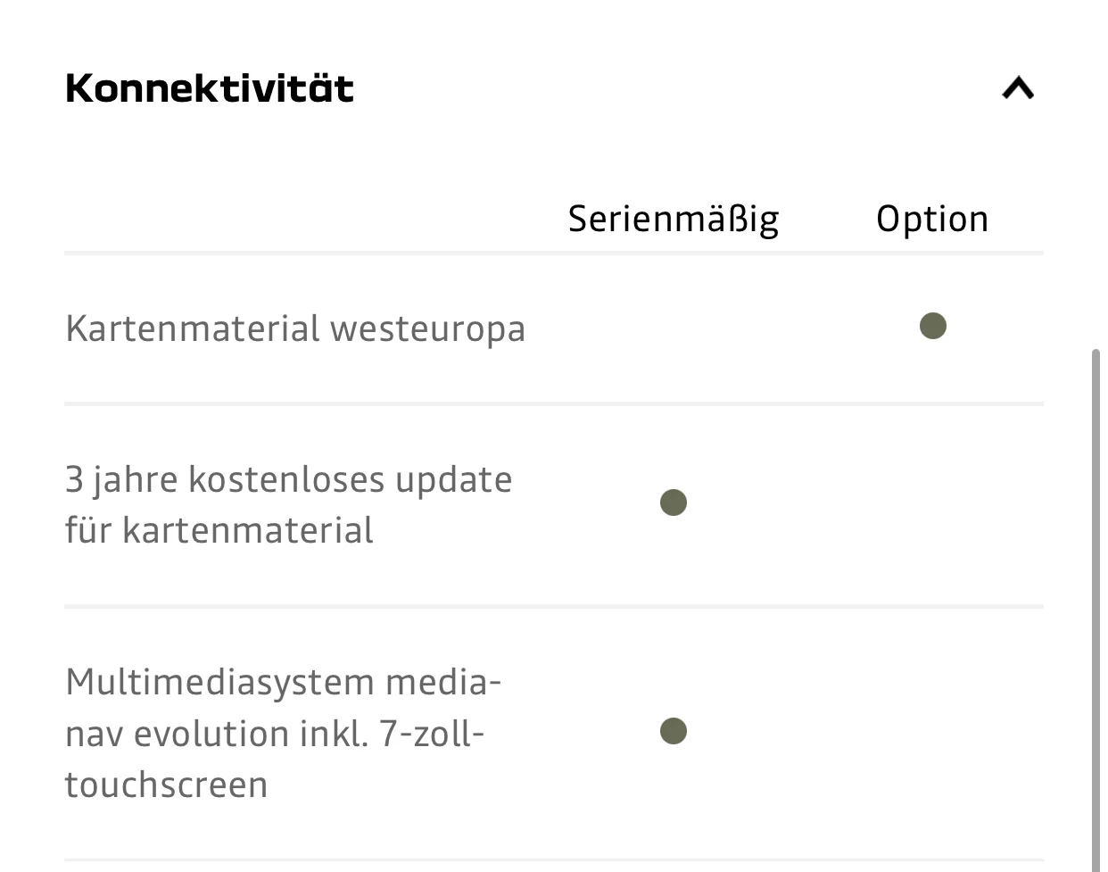The image size is (1108, 872).
Task: Click the Kartenmaterial westeuropa label
Action: point(295,328)
